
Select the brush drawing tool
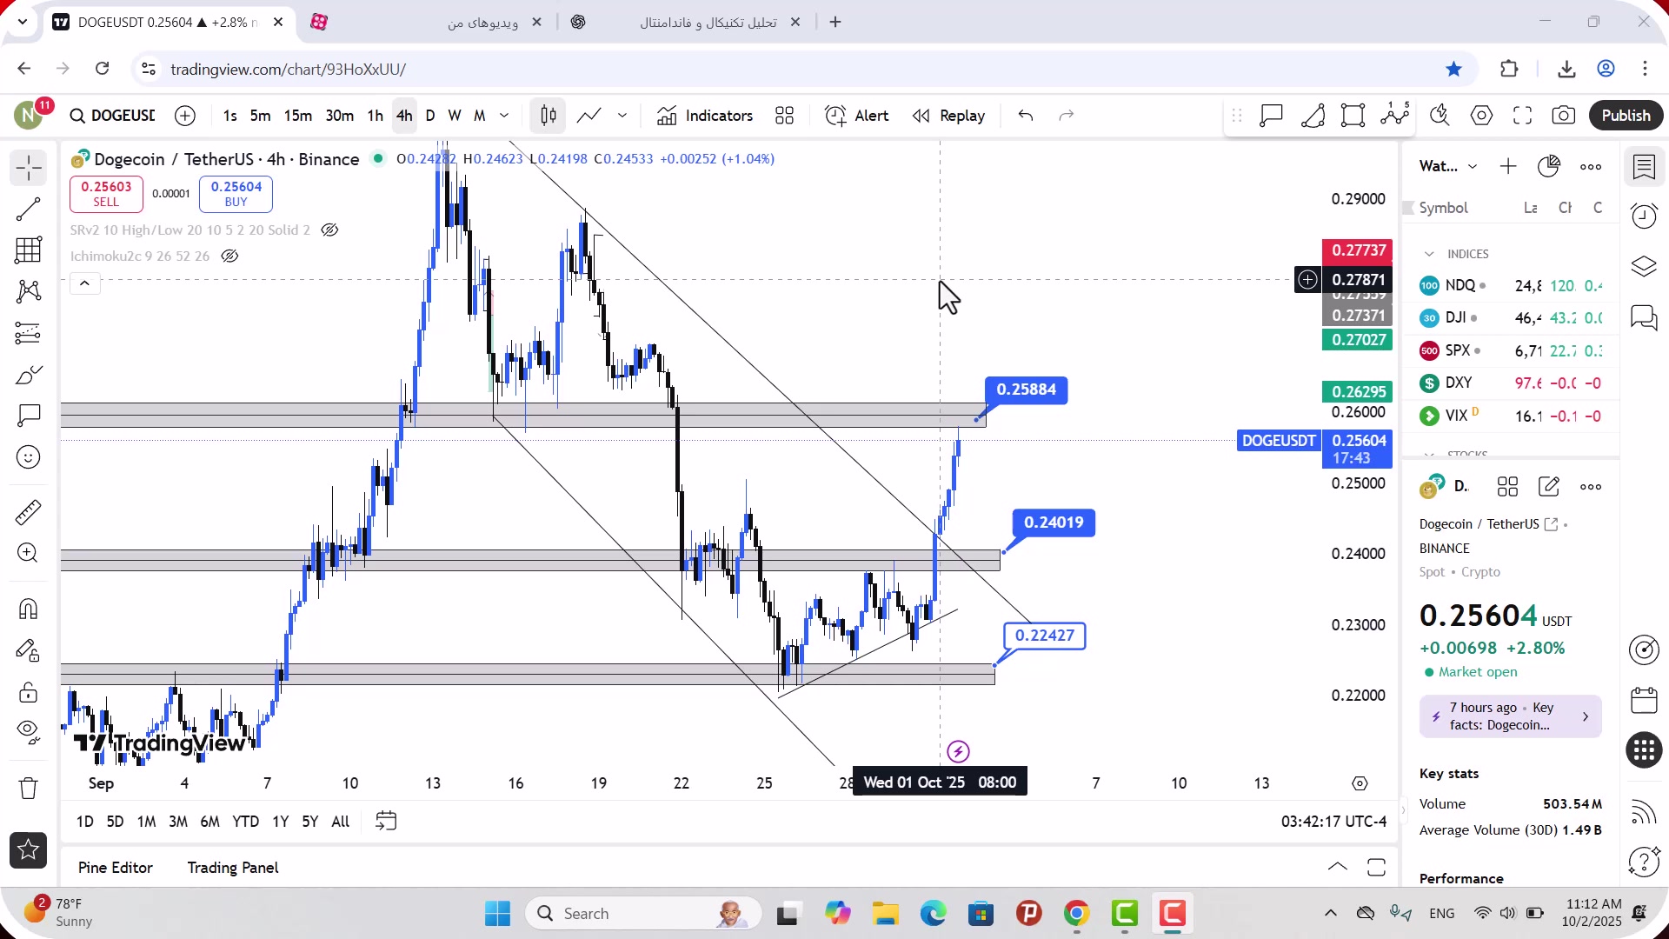pos(29,375)
